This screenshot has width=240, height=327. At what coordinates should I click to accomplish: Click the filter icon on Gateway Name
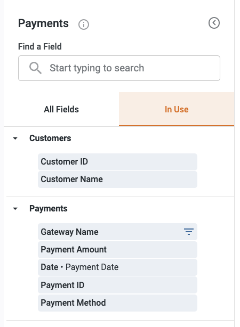point(189,232)
